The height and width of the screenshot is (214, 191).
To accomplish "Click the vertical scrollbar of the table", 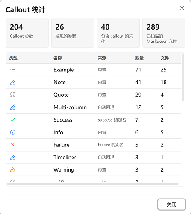I will click(x=183, y=77).
